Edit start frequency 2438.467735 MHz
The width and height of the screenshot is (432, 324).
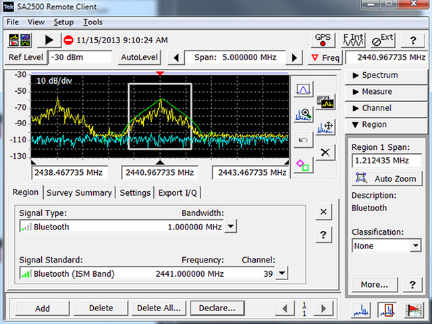click(x=70, y=173)
